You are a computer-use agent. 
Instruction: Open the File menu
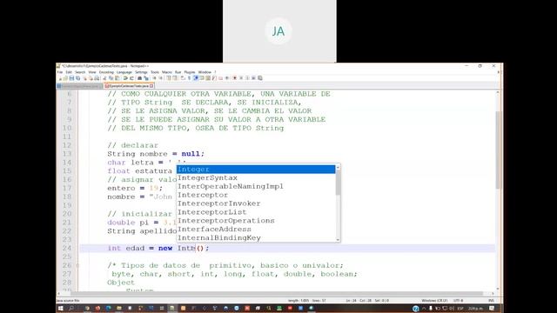[60, 72]
